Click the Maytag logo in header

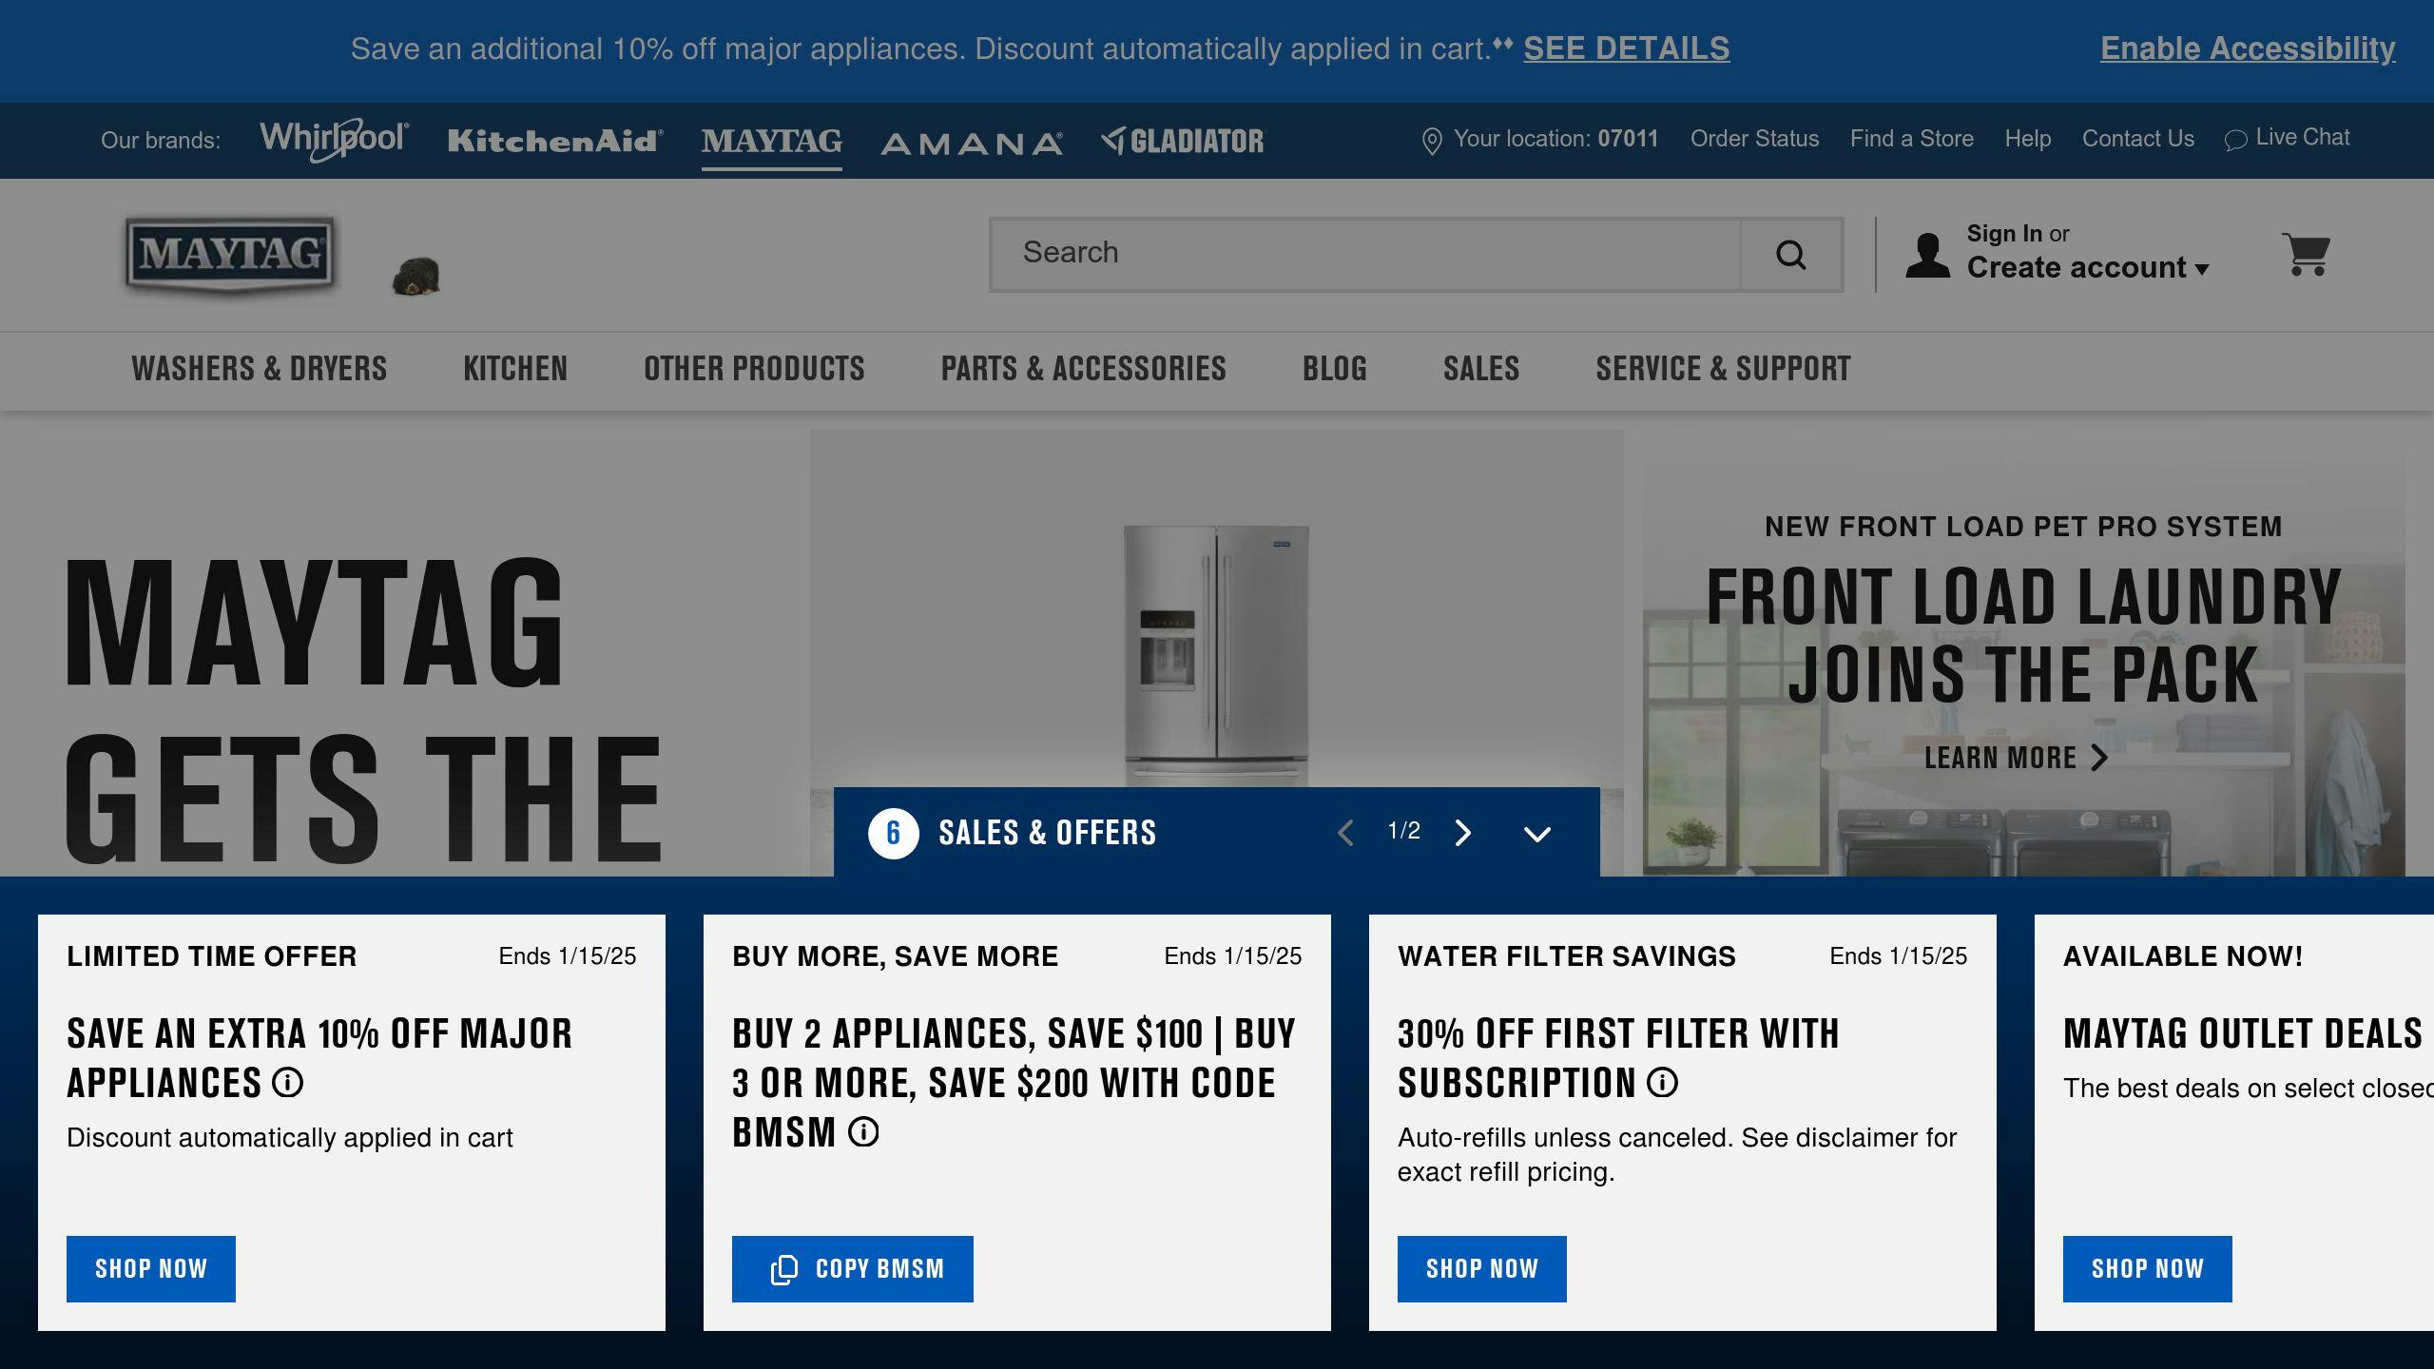(x=230, y=255)
